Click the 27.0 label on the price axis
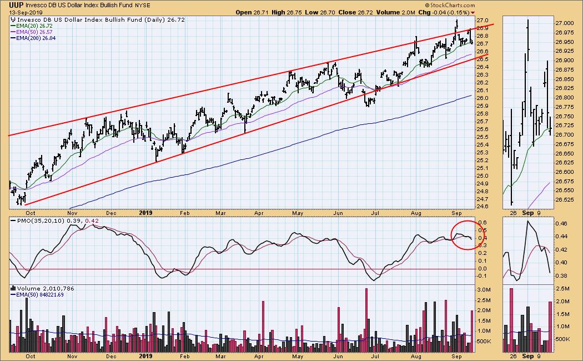 pos(483,20)
